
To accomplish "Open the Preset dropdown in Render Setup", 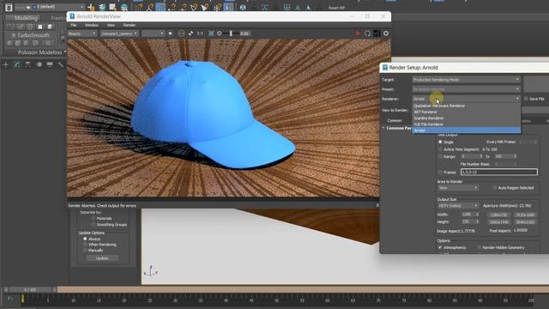I will tap(466, 89).
